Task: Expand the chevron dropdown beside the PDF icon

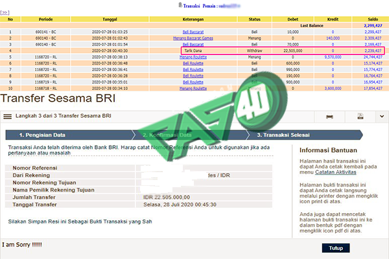Action: [382, 117]
